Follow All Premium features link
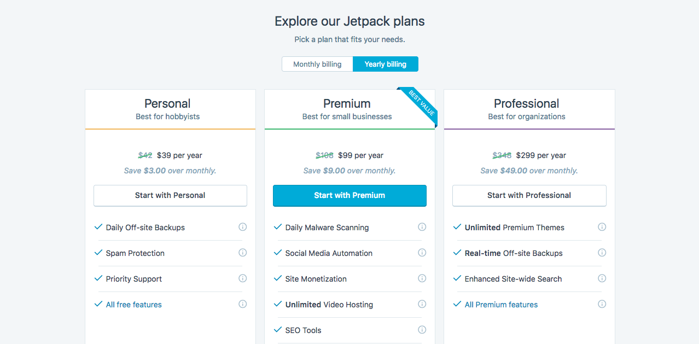This screenshot has width=699, height=344. pyautogui.click(x=501, y=305)
